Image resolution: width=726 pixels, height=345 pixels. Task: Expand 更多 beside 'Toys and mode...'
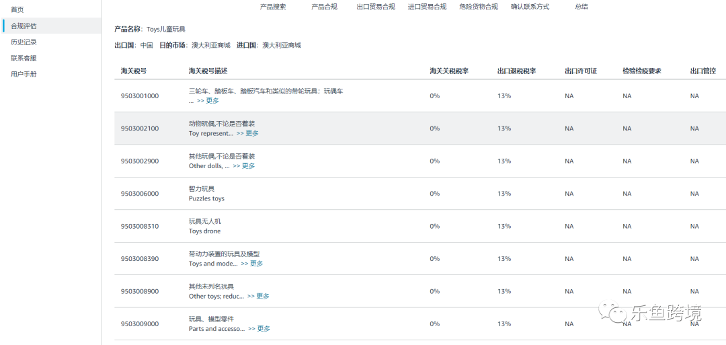(252, 264)
